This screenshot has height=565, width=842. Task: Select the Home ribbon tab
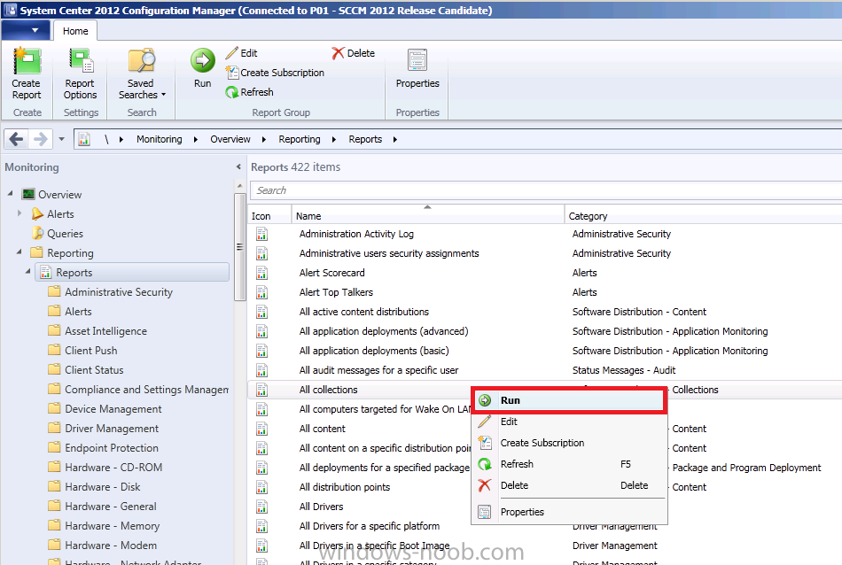75,31
